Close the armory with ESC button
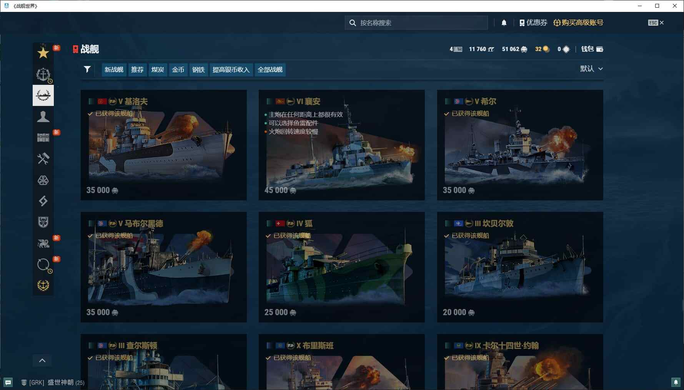 (656, 23)
